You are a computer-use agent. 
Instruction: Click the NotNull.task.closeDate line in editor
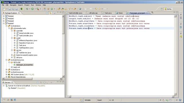[107, 26]
